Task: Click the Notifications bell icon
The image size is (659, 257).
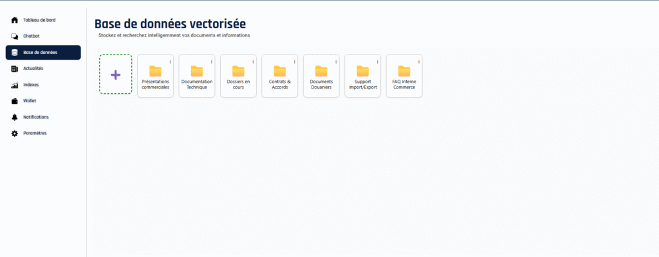Action: [15, 117]
